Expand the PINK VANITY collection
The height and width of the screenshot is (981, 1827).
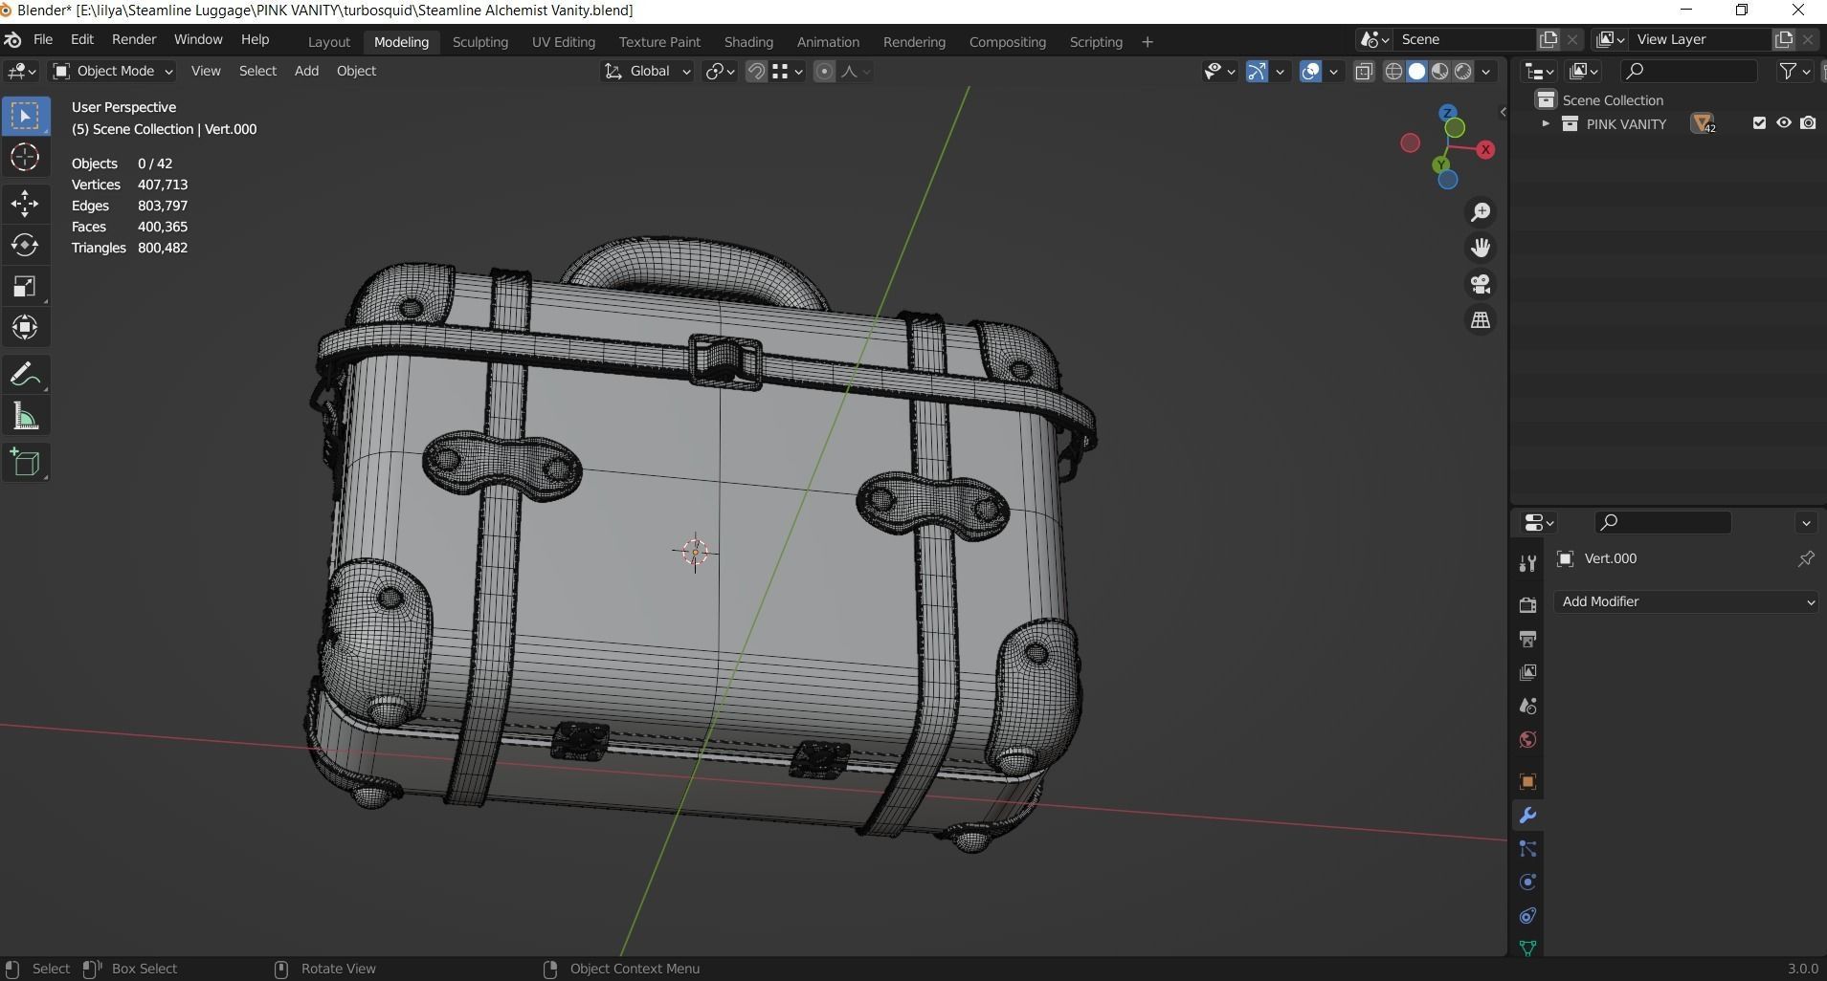[x=1545, y=123]
